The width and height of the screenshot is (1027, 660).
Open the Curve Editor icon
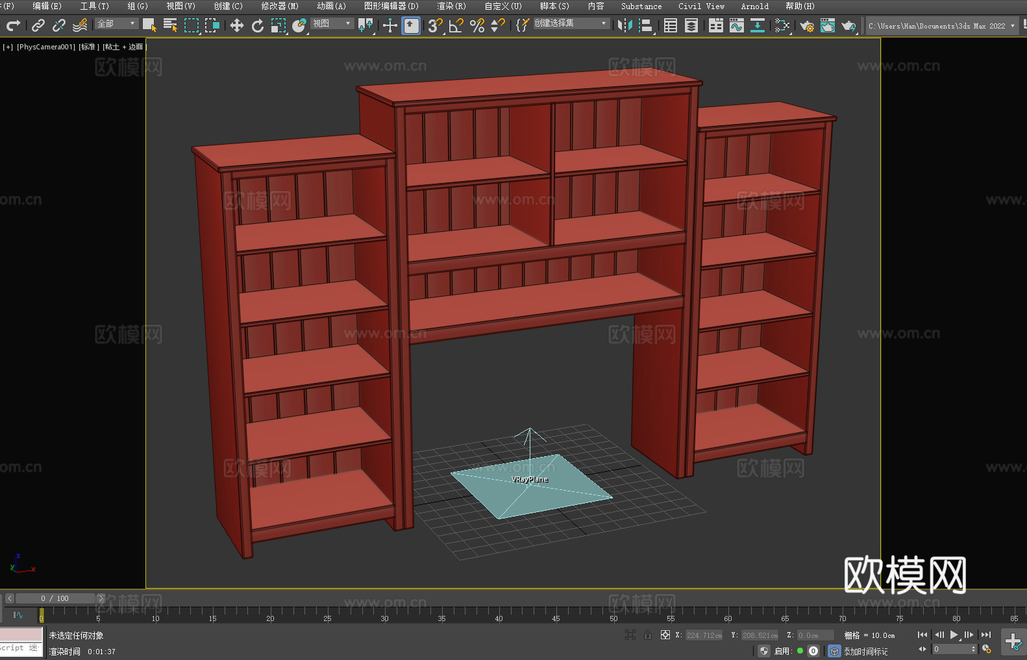(x=737, y=25)
